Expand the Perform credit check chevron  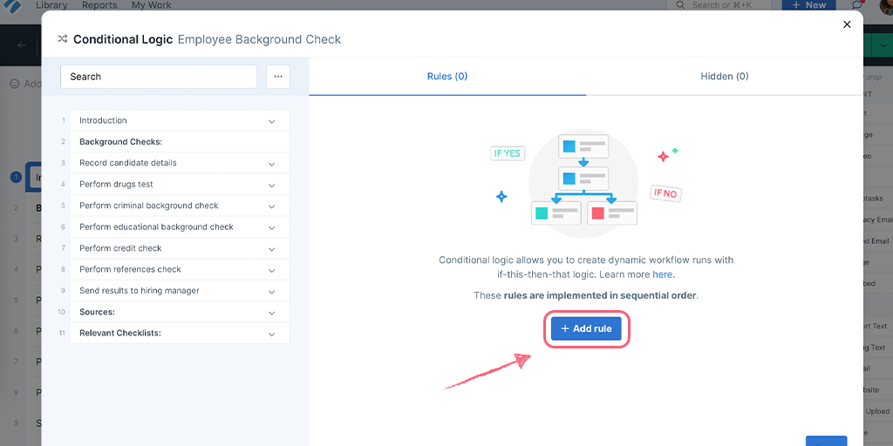272,248
